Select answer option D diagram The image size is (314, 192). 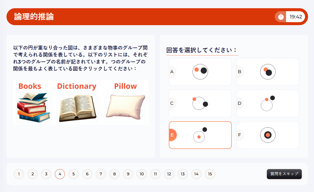[268, 103]
